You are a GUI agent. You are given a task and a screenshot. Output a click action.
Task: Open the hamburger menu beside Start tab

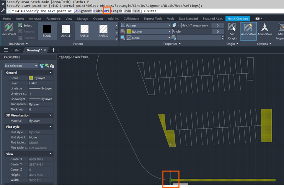coord(6,50)
